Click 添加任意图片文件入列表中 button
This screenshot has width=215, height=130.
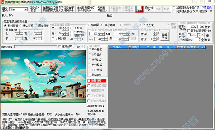click(86, 9)
